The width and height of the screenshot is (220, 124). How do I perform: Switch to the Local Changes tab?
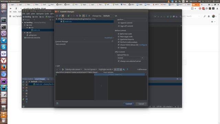[40, 79]
